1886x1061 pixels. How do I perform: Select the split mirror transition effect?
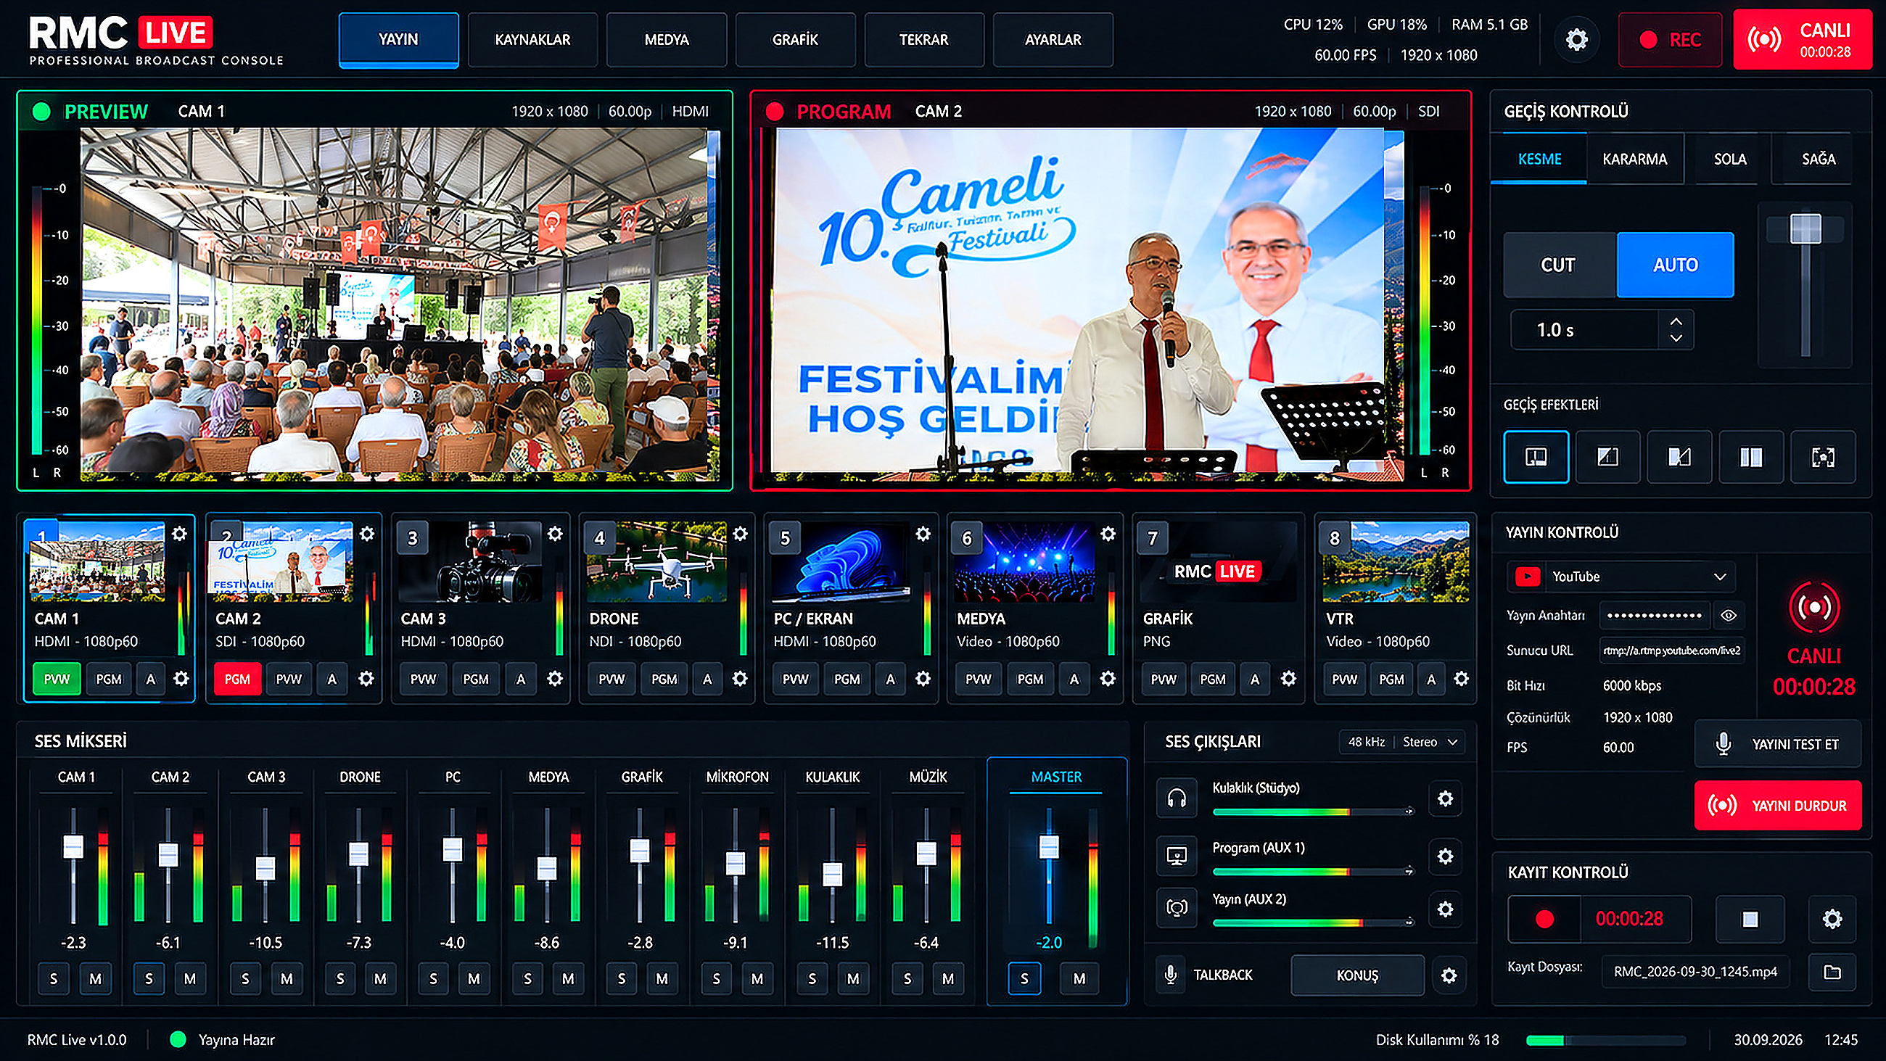[1679, 457]
